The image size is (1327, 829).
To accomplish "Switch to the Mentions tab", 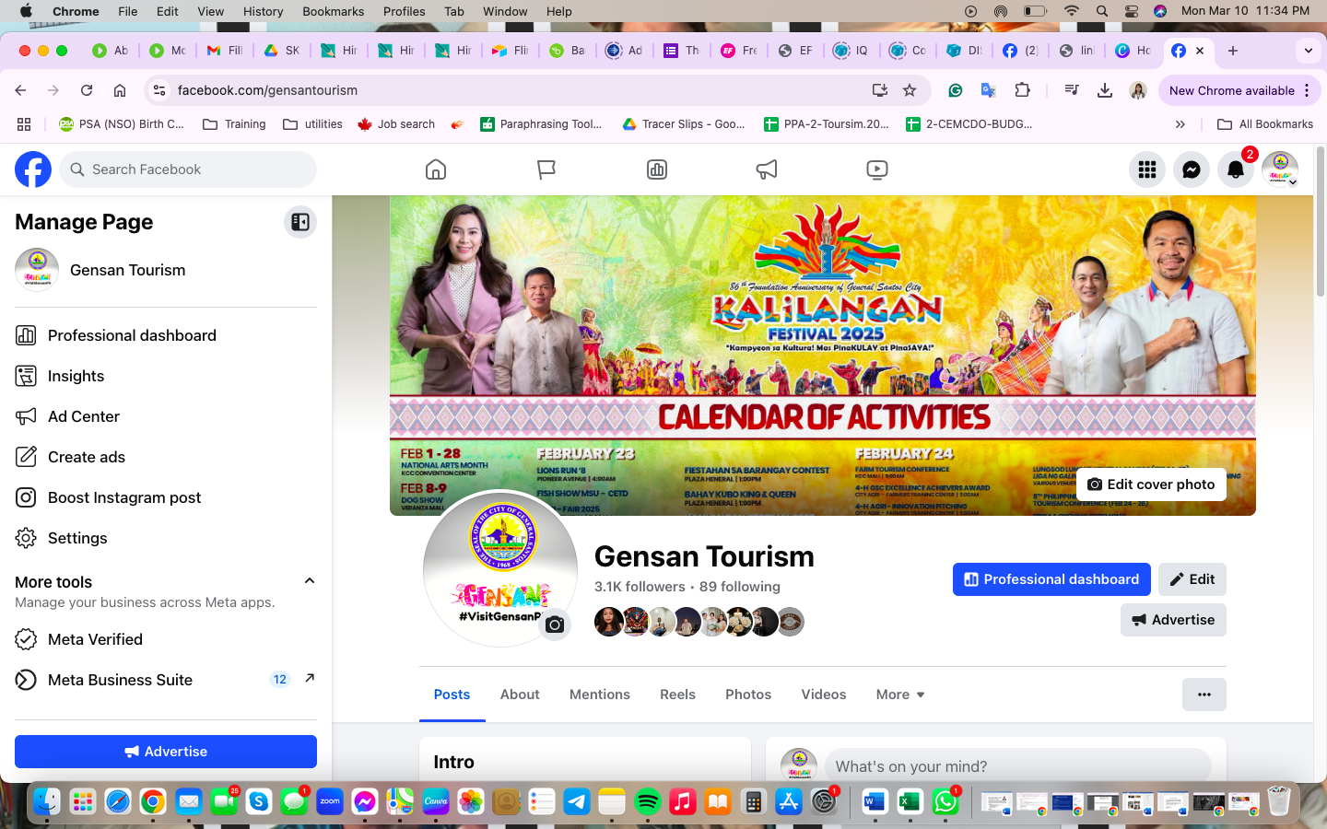I will click(x=600, y=695).
